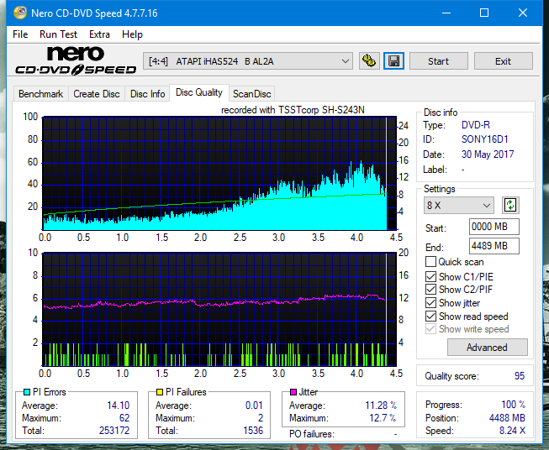Click the End position field 4489 MB
The height and width of the screenshot is (450, 549).
494,246
